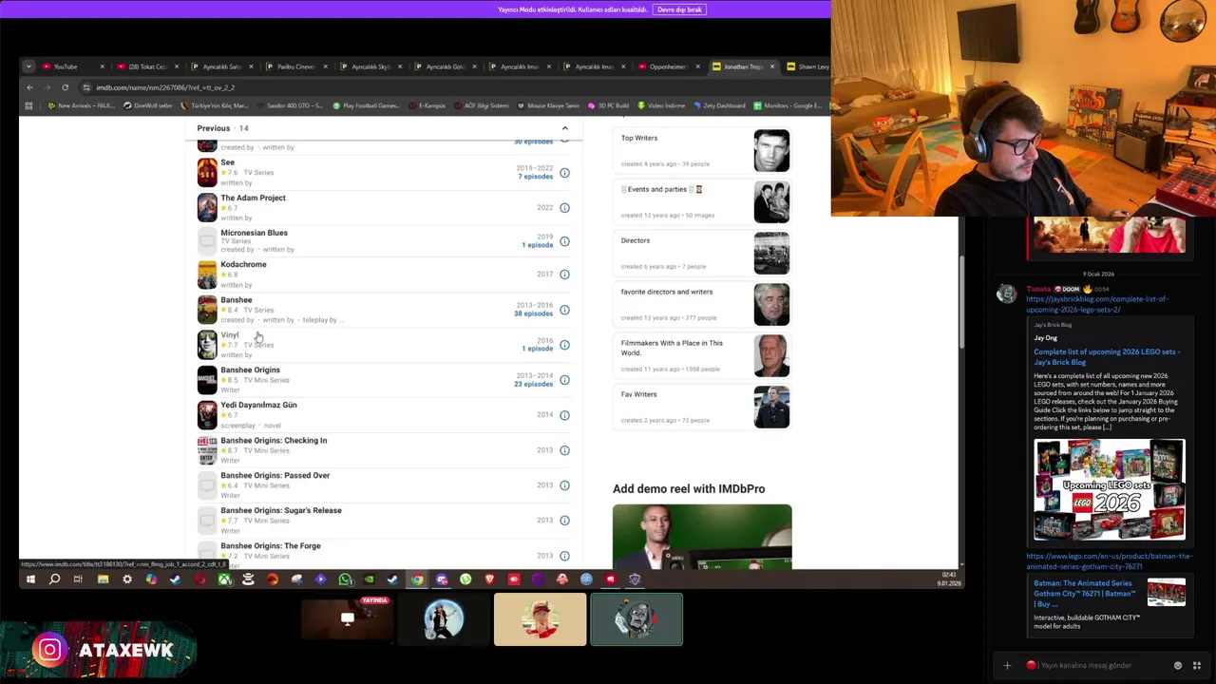The width and height of the screenshot is (1216, 684).
Task: Open the tab search dropdown arrow
Action: point(28,66)
